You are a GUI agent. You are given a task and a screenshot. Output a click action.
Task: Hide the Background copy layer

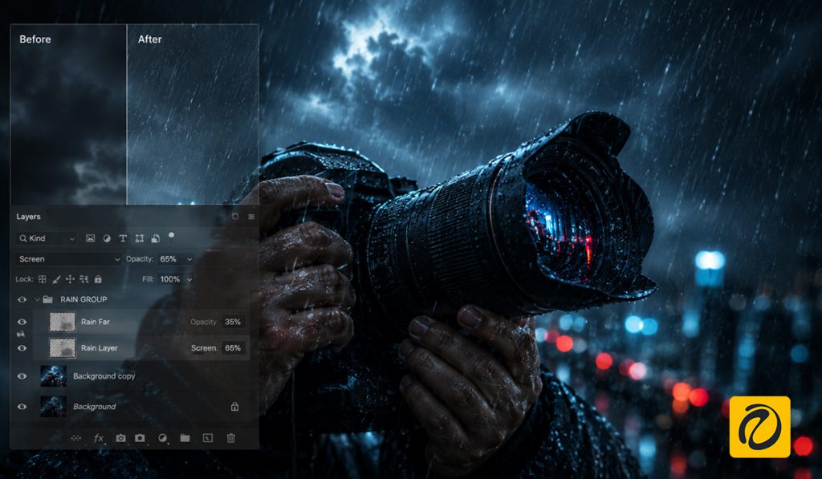(x=22, y=376)
